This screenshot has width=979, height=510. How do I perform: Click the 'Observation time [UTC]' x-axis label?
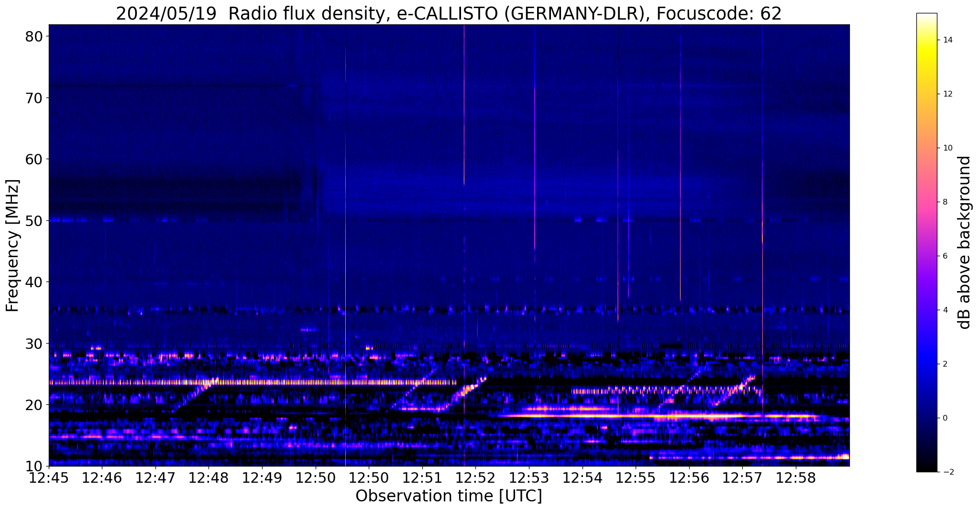(449, 496)
